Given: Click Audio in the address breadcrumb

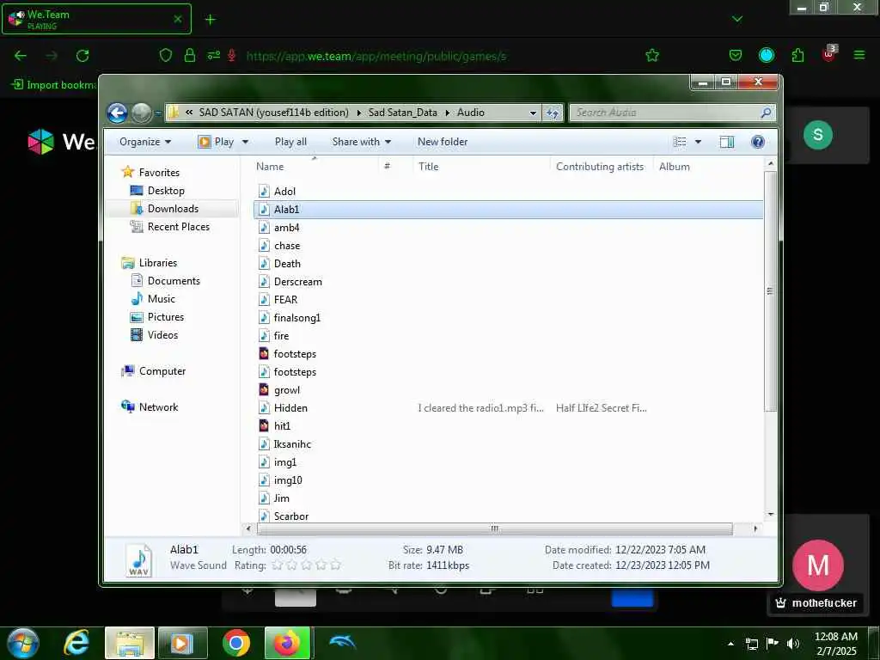Looking at the screenshot, I should [x=470, y=113].
